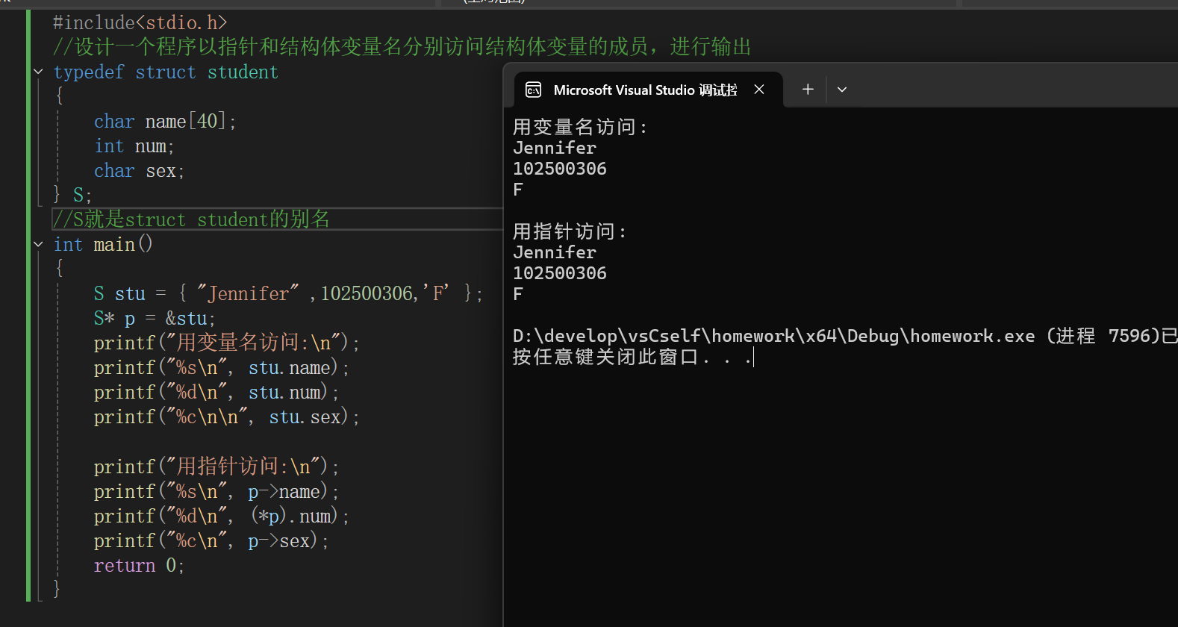This screenshot has width=1178, height=627.
Task: Click first 'Jennifer' in console output
Action: 555,148
